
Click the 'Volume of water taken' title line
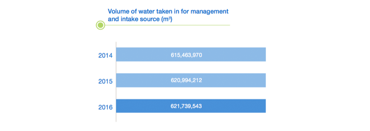click(x=168, y=11)
